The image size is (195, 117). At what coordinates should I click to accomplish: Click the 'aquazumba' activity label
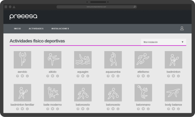pos(113,72)
